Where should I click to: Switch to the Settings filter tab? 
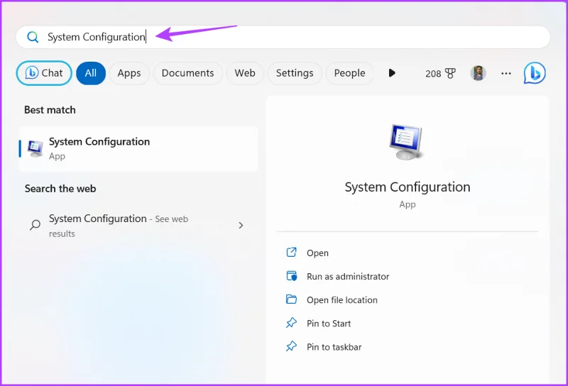click(295, 73)
